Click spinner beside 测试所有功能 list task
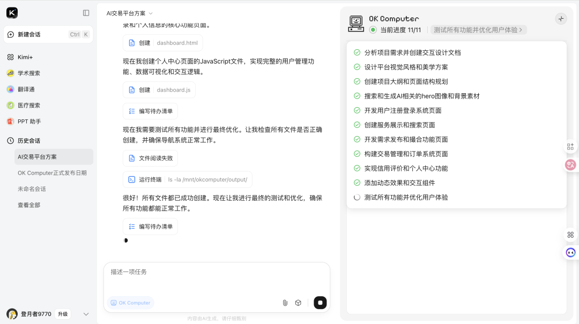Viewport: 579px width, 324px height. (357, 198)
